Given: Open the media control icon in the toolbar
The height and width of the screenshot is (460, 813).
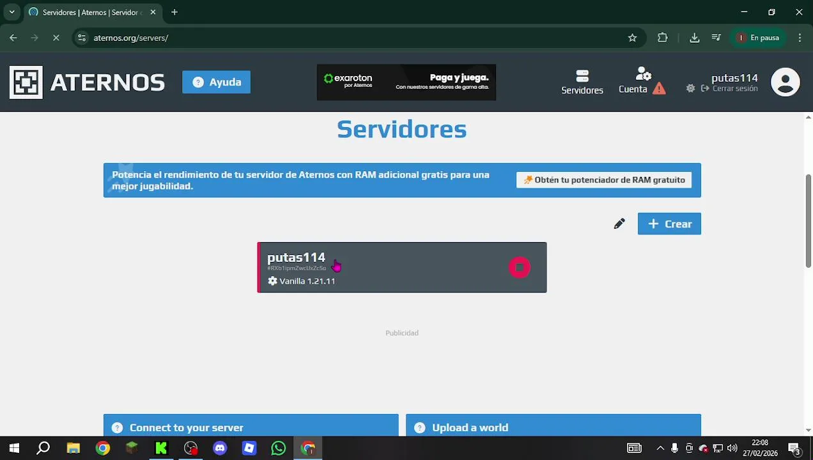Looking at the screenshot, I should coord(716,38).
